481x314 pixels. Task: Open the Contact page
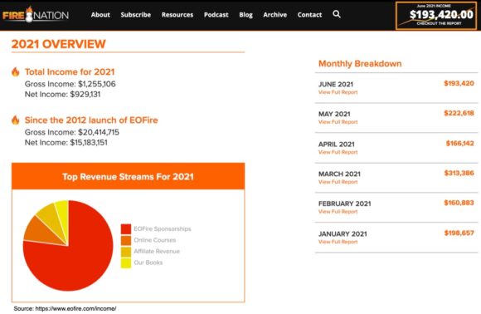click(x=309, y=15)
